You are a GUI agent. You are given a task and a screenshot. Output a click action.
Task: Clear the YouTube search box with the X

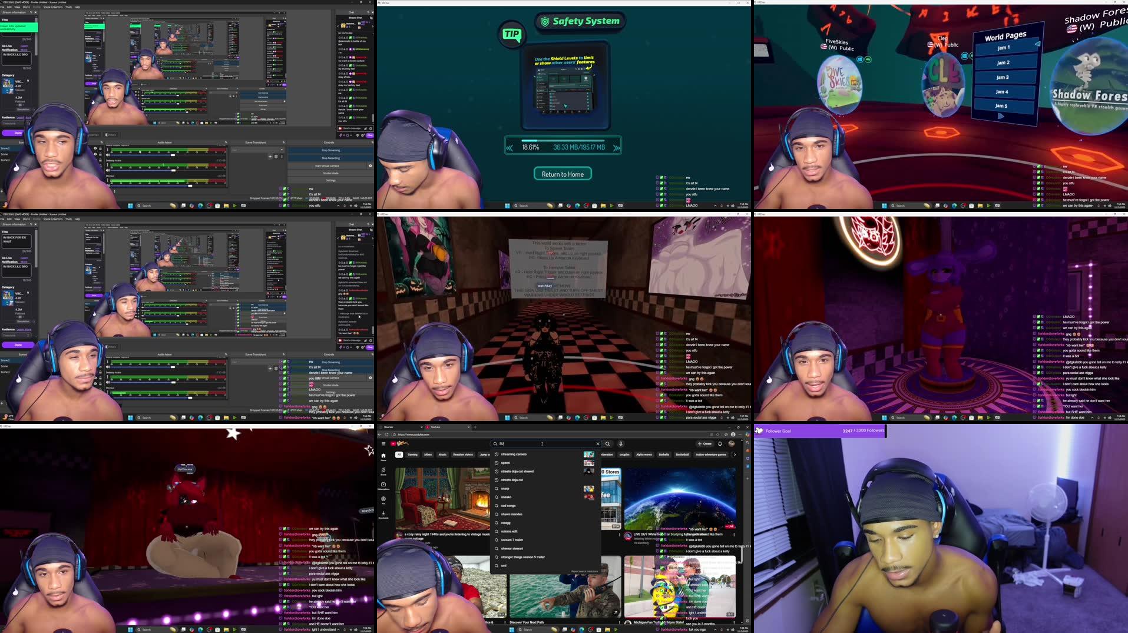pos(598,443)
